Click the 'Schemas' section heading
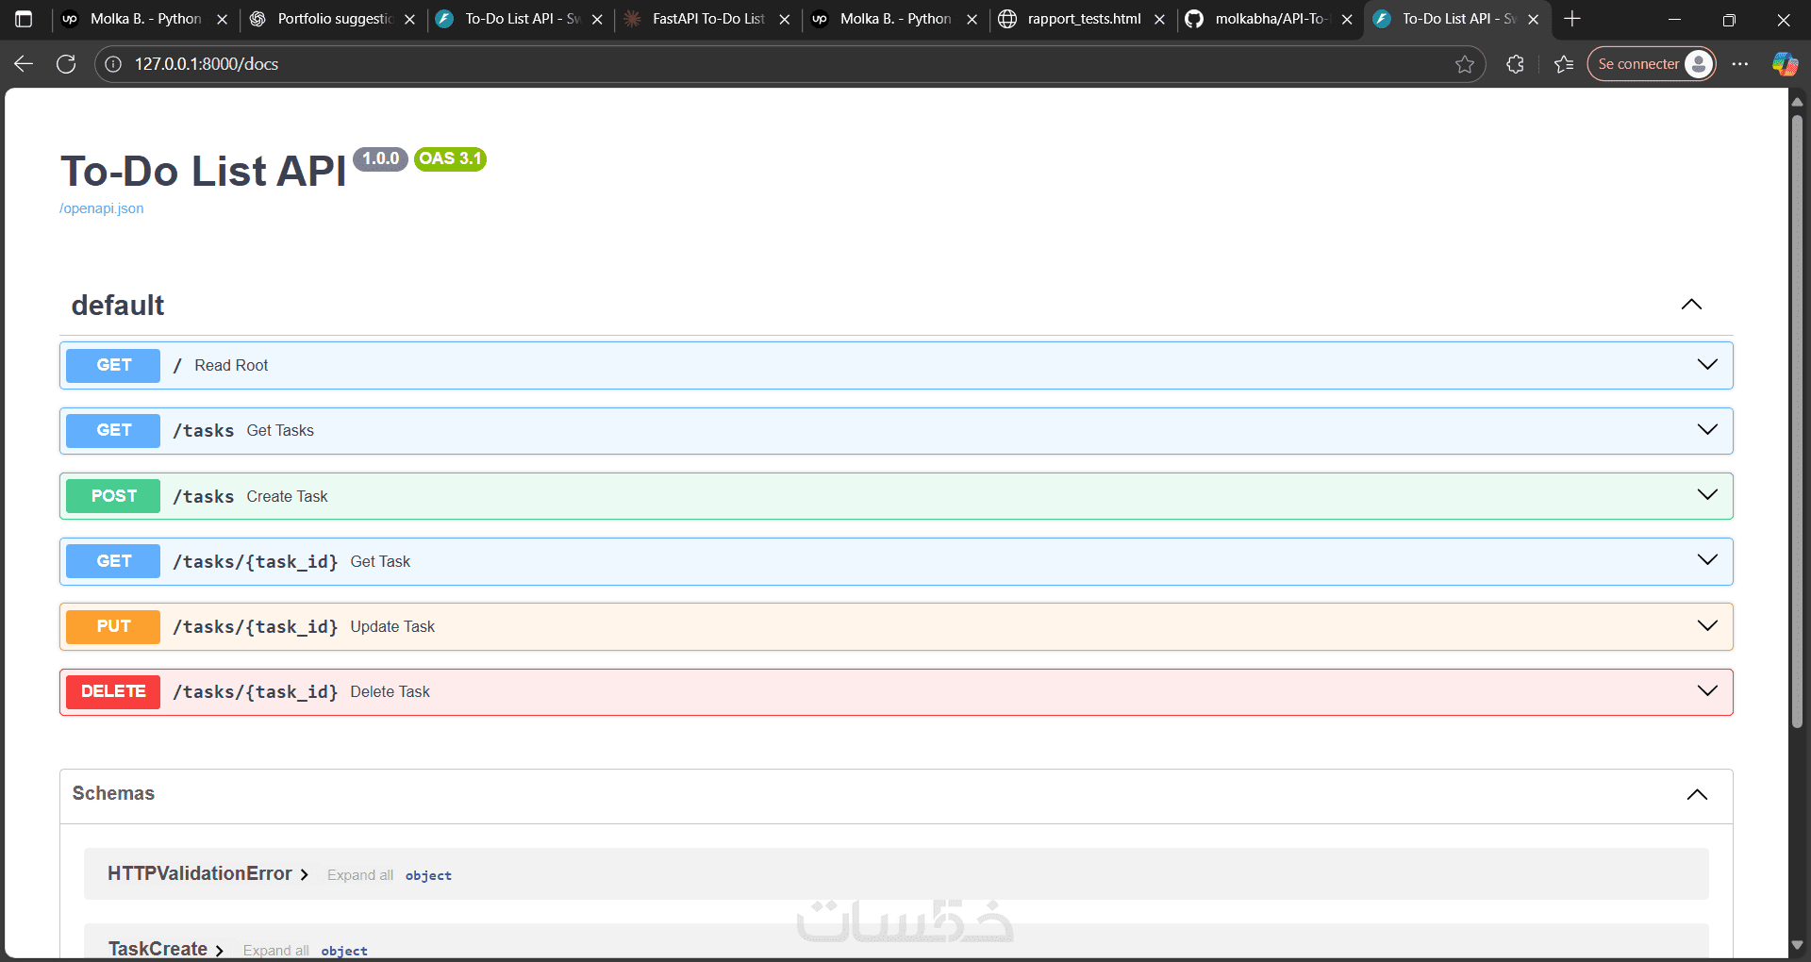The image size is (1811, 962). (x=113, y=794)
